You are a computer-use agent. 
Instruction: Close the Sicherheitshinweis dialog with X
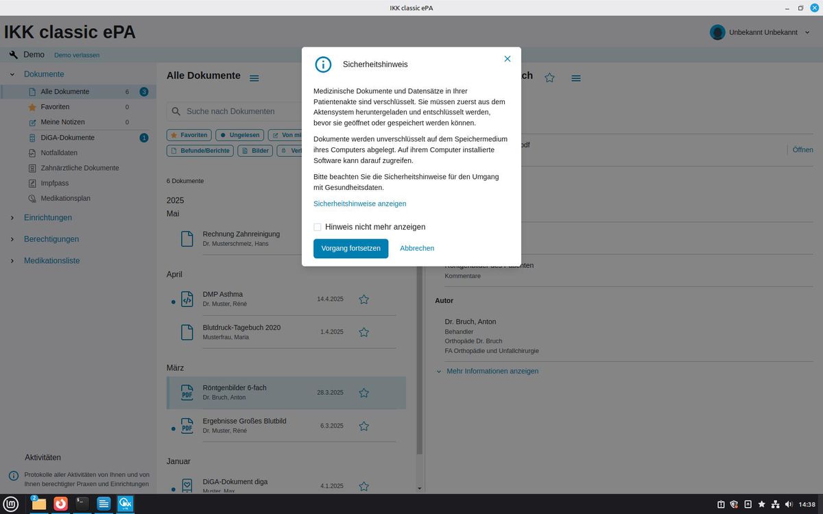click(508, 59)
